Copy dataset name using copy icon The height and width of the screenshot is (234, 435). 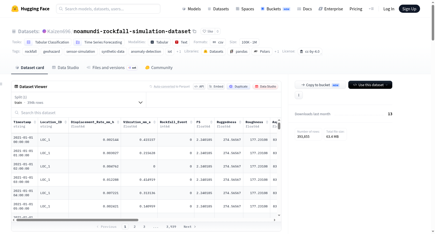click(x=194, y=31)
